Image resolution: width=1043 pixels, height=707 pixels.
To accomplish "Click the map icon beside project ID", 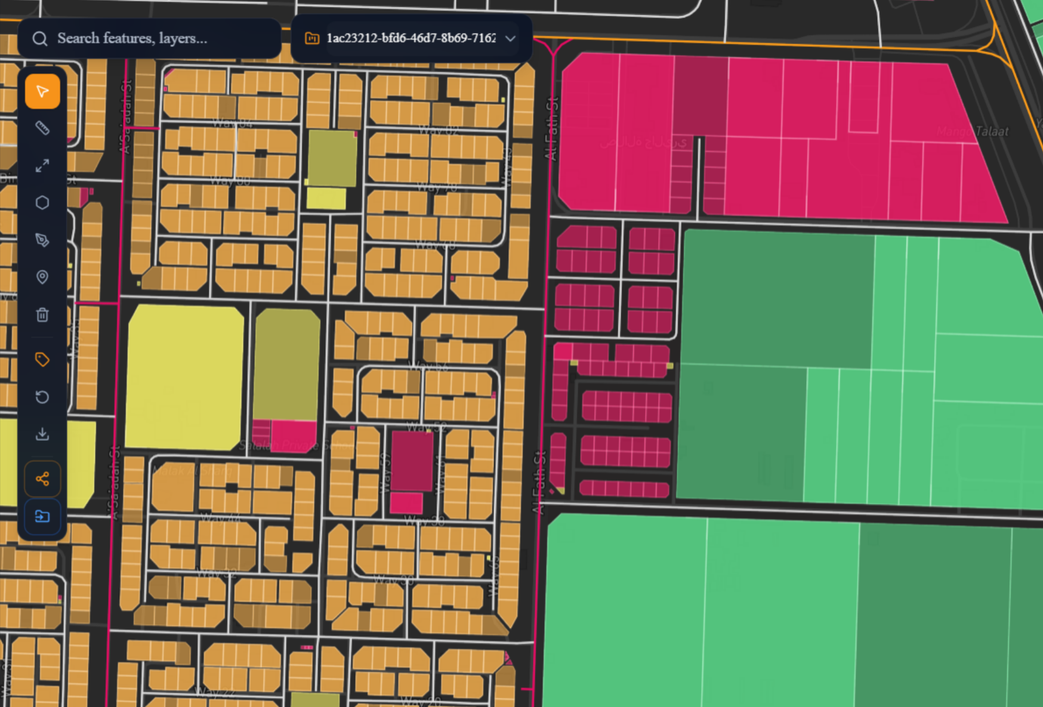I will (312, 38).
